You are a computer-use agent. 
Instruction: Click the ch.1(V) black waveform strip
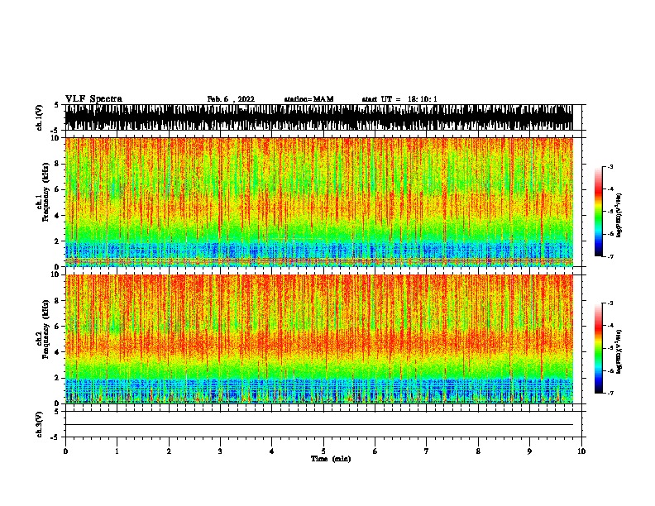[319, 117]
